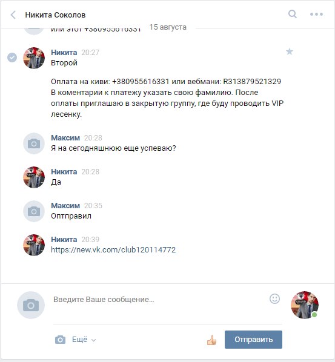Click the Отправить send button

tap(253, 340)
